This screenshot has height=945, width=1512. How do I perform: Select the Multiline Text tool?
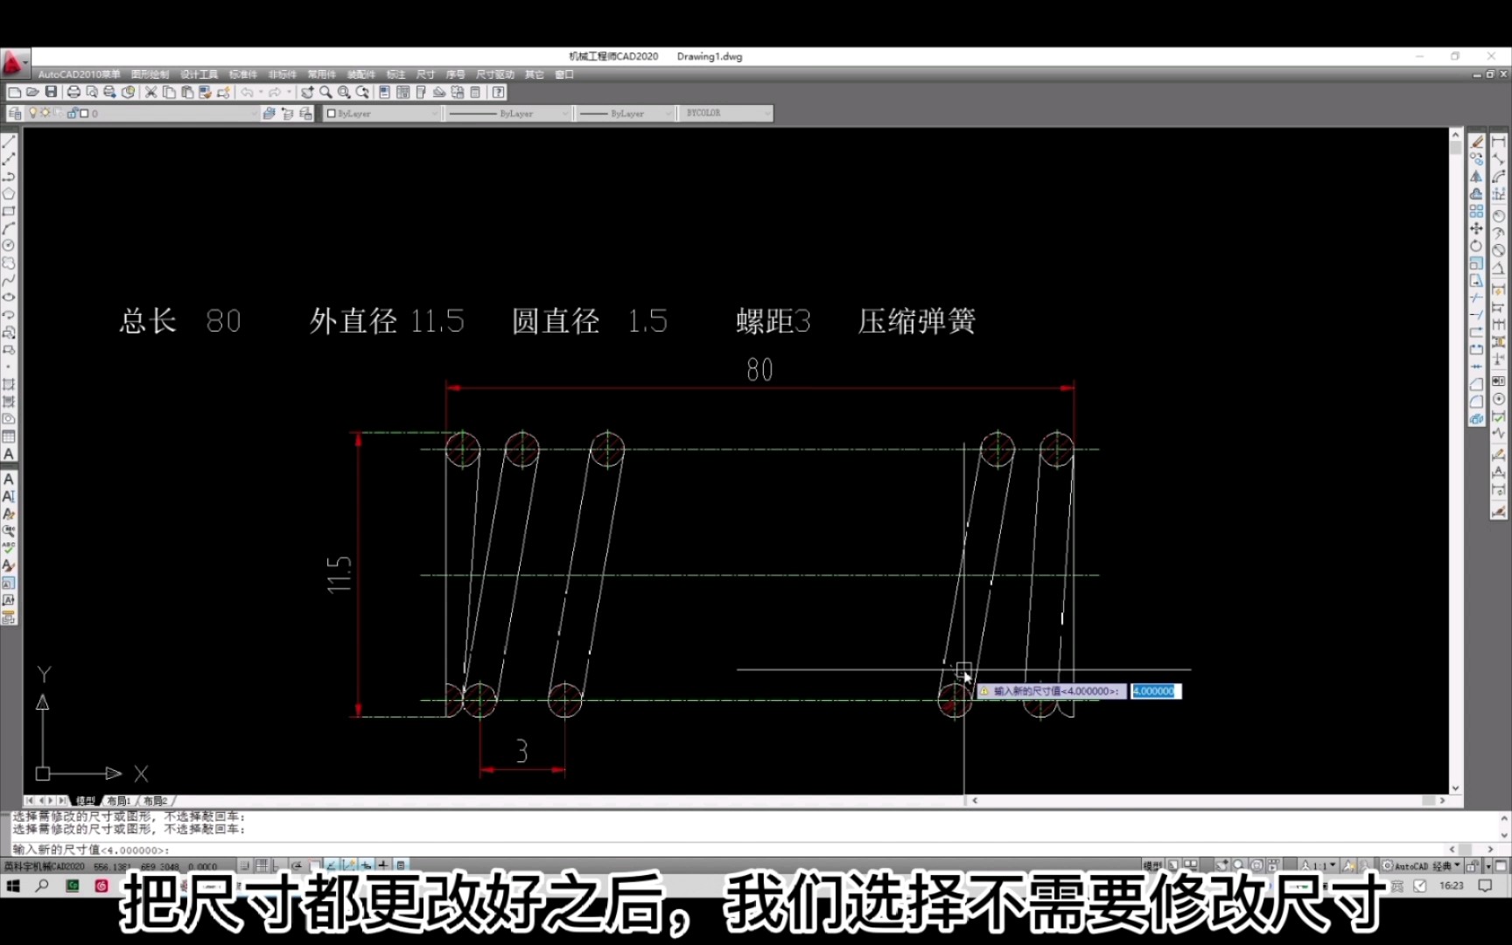pyautogui.click(x=10, y=453)
